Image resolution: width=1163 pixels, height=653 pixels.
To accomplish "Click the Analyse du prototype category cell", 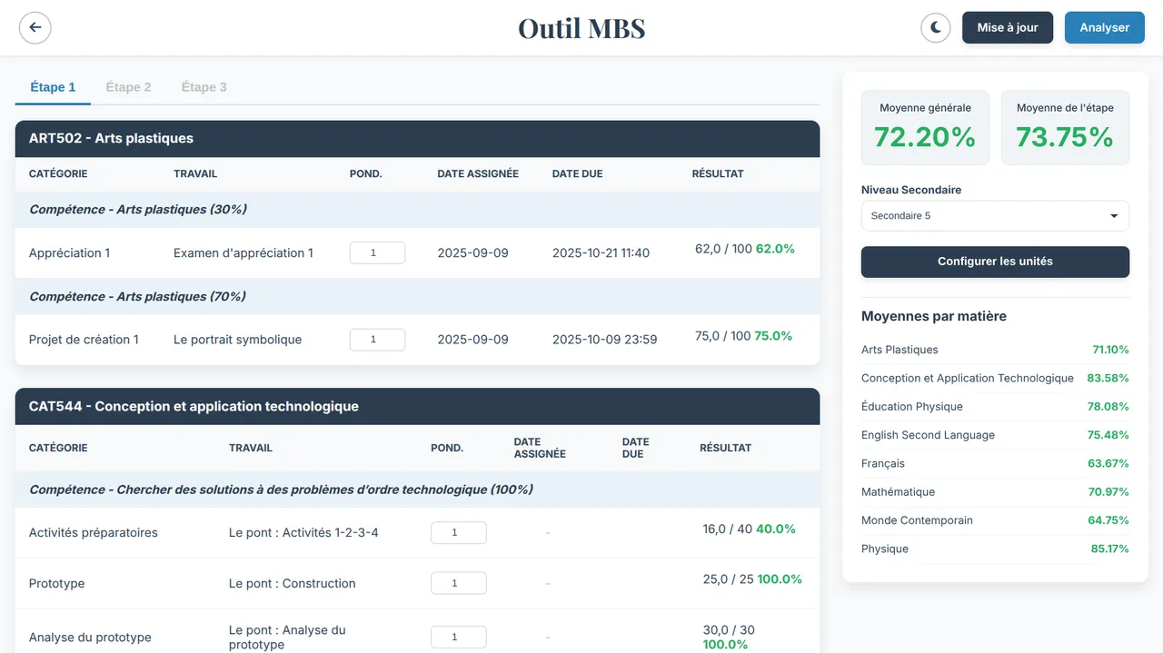I will point(90,638).
